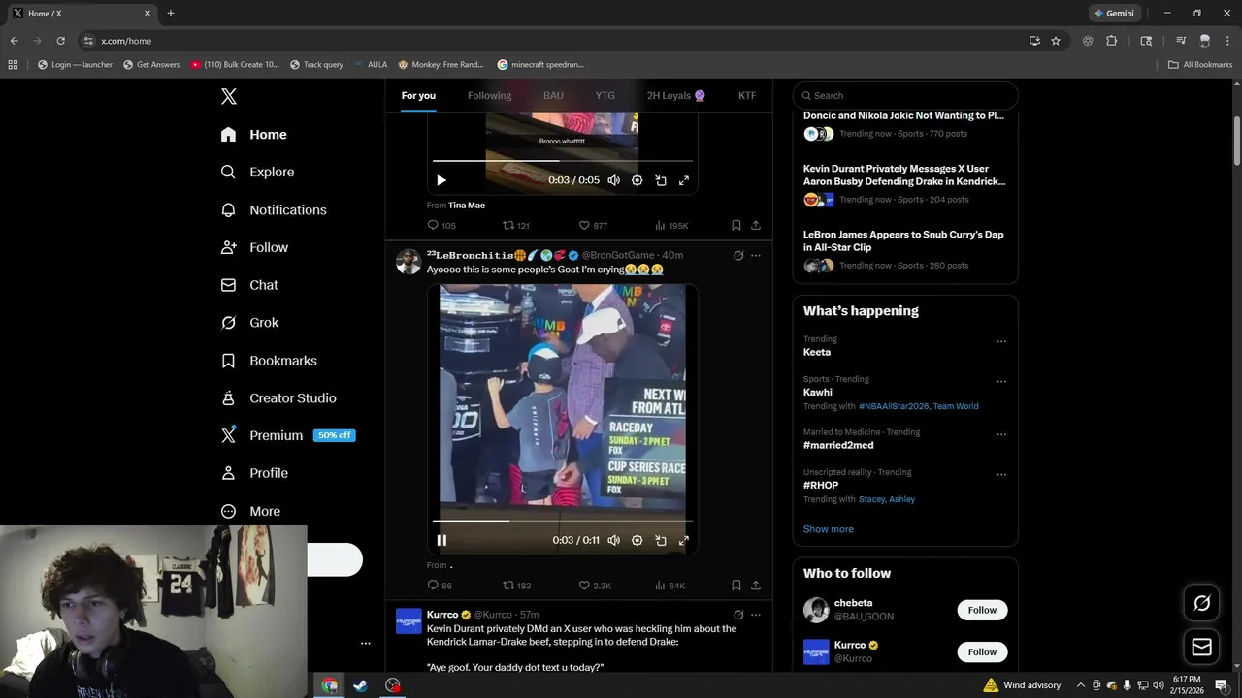View analytics showing 195K views

[x=671, y=225]
